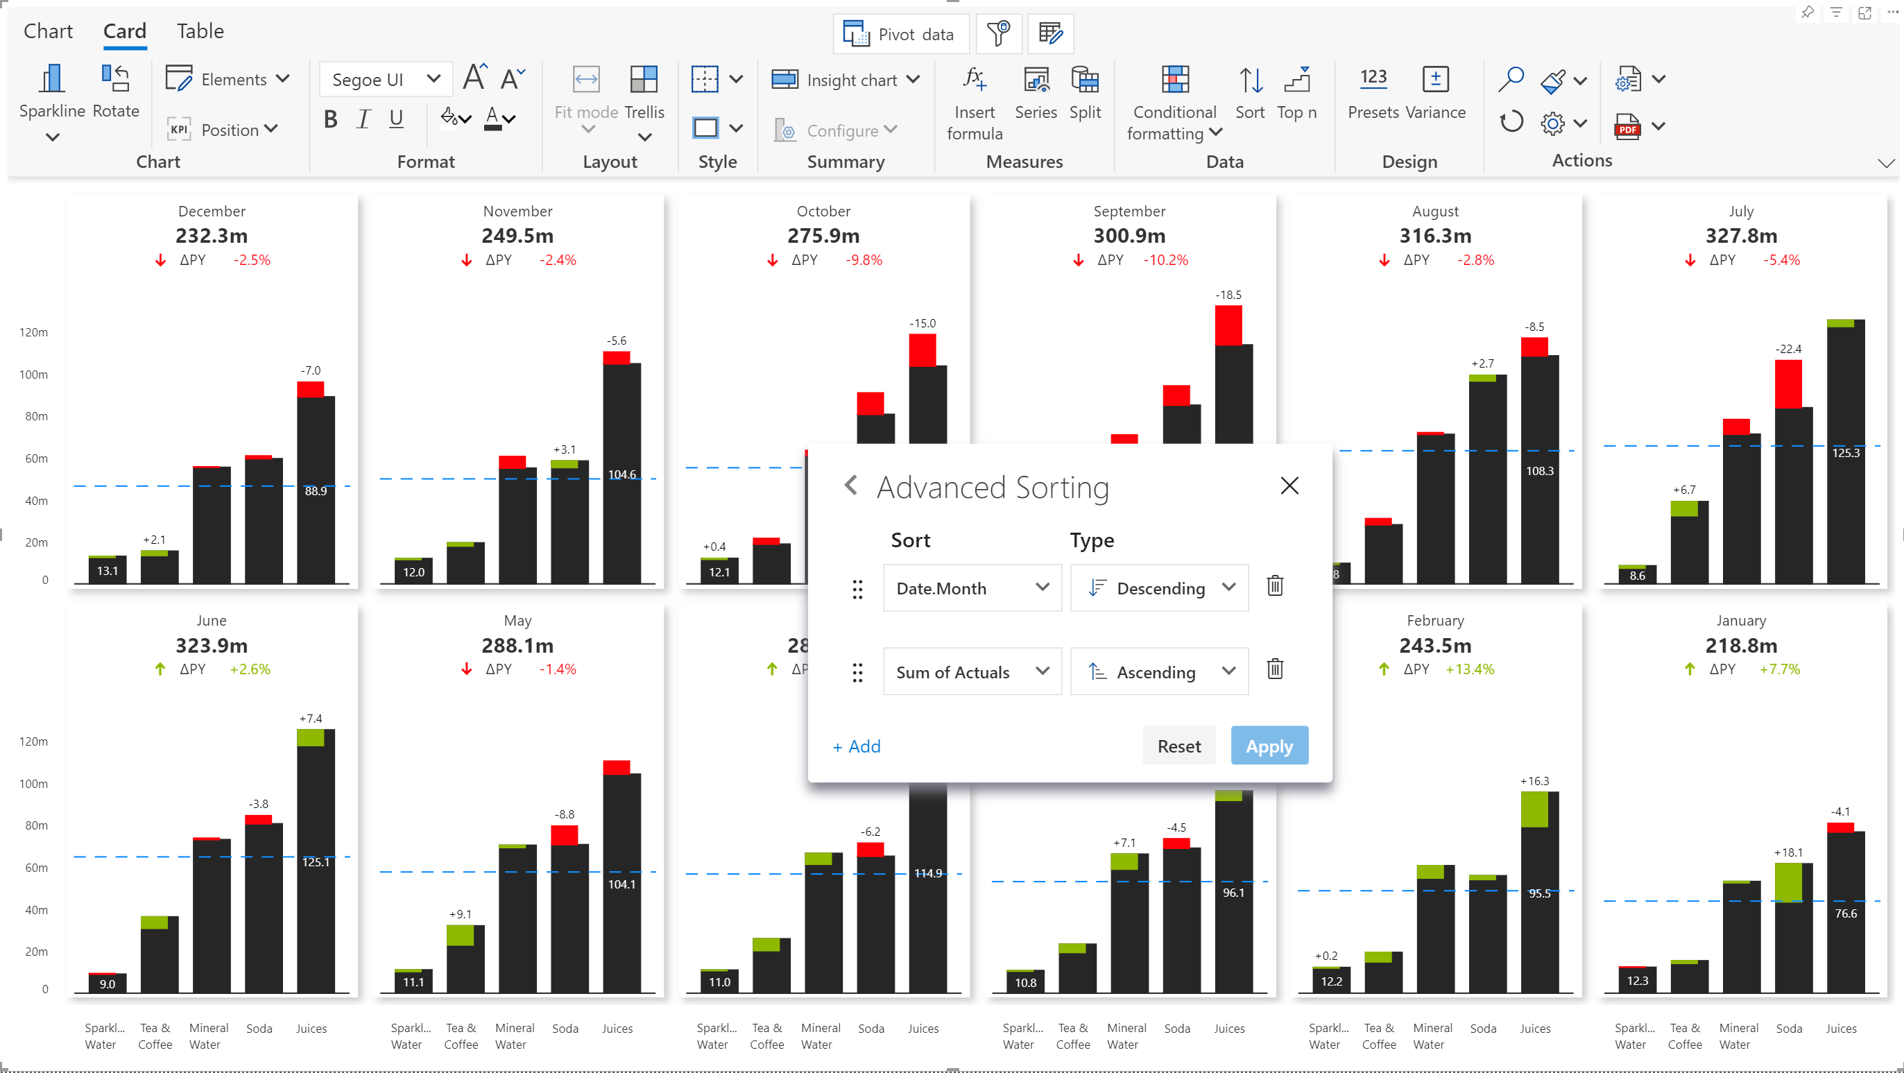The height and width of the screenshot is (1073, 1904).
Task: Open the Ascending sort type dropdown
Action: tap(1159, 671)
